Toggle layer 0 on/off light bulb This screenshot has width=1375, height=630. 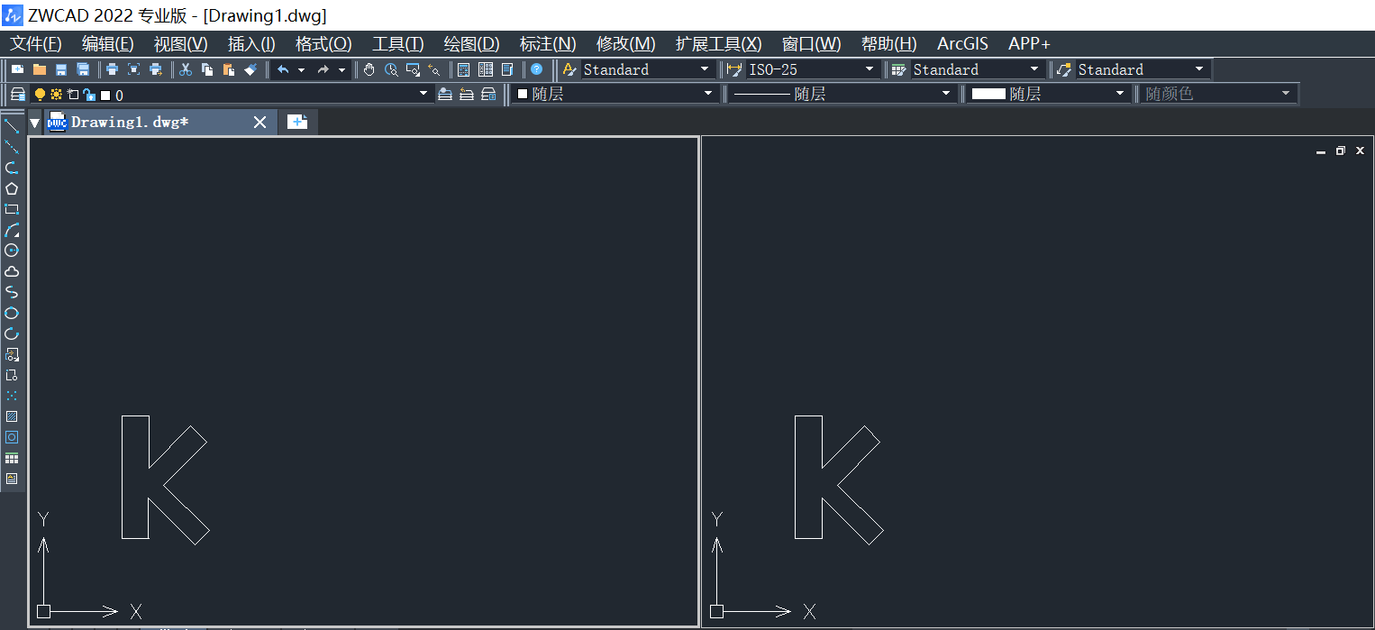pos(40,94)
